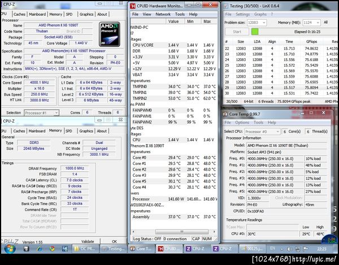Click the Max column header in HWMonitor
This screenshot has width=339, height=265.
pos(208,21)
